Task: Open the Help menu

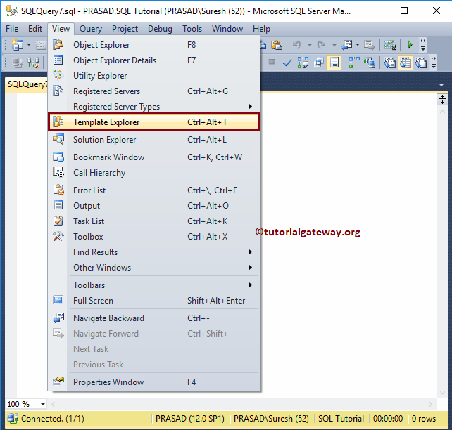Action: point(261,29)
